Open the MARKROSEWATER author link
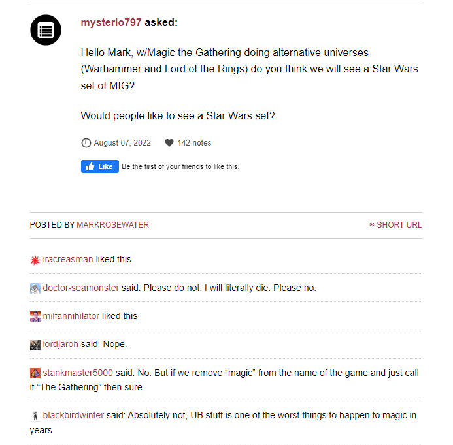 (x=112, y=225)
